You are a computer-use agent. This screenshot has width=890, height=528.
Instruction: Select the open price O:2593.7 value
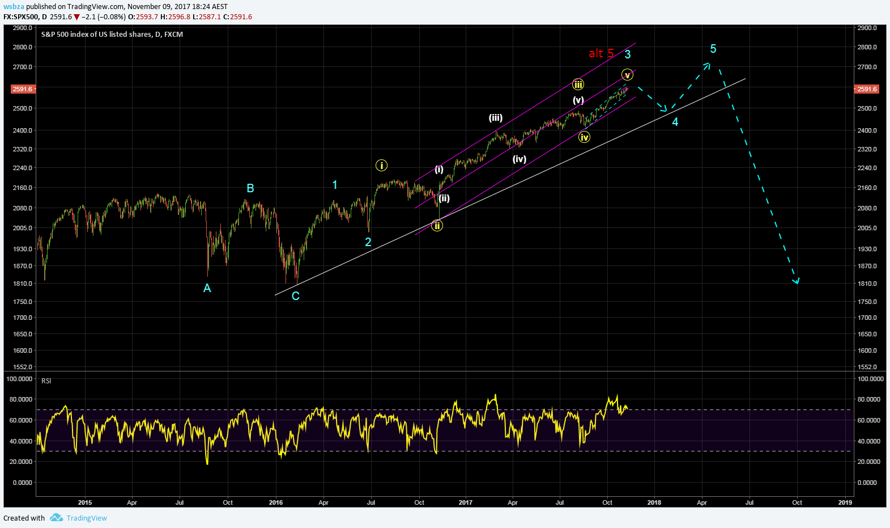click(x=143, y=17)
